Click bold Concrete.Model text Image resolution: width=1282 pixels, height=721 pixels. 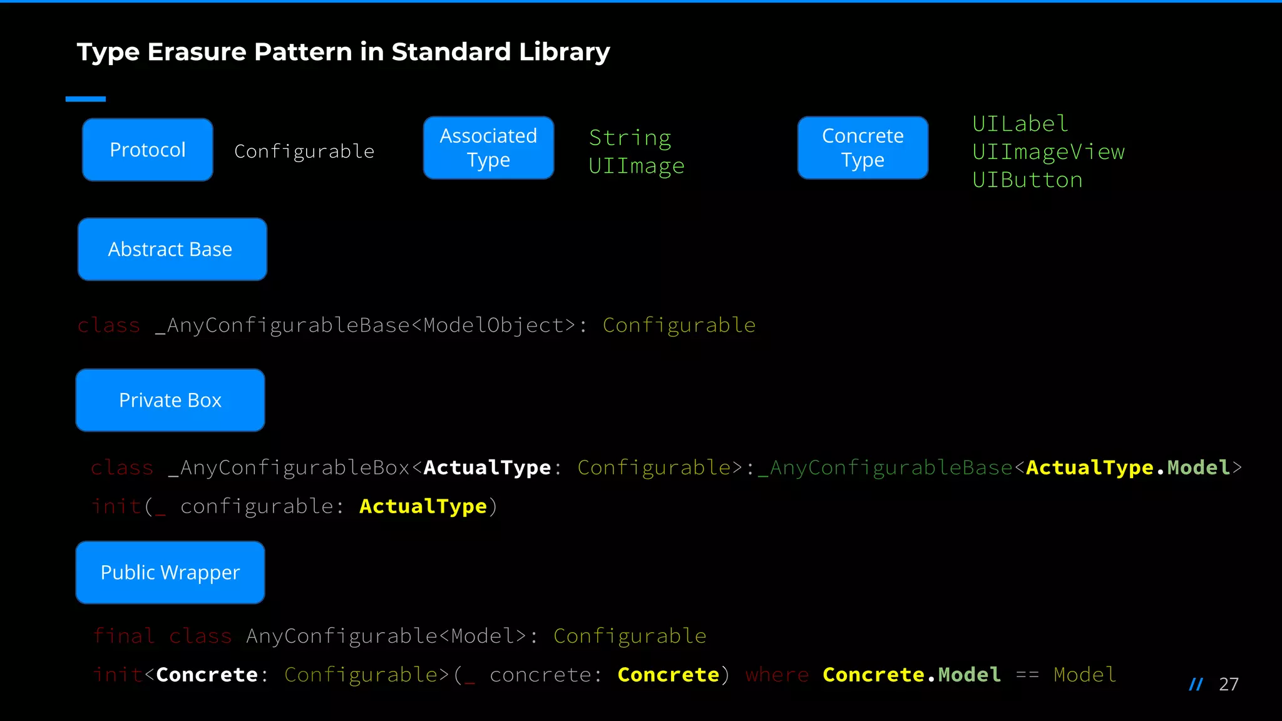point(911,675)
